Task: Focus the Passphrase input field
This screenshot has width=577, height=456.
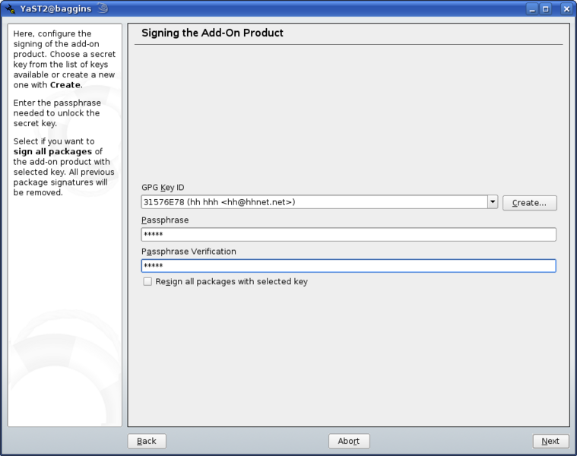Action: (x=348, y=235)
